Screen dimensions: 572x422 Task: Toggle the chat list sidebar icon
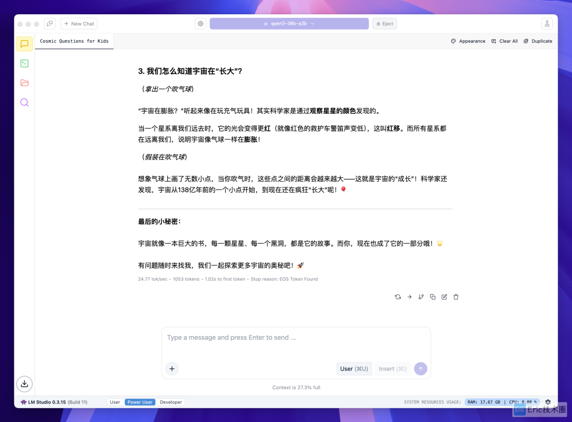point(50,24)
